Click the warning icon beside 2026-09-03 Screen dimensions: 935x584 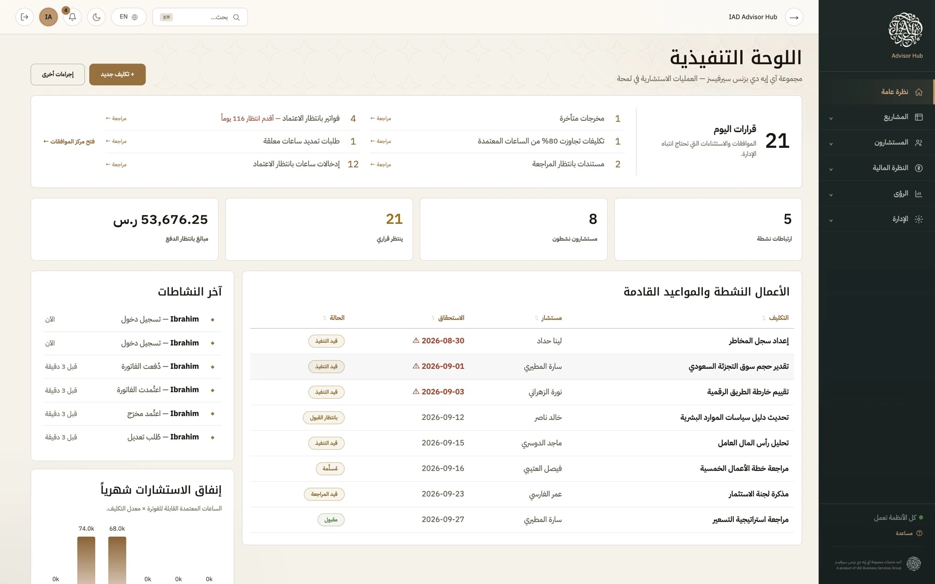pos(416,392)
